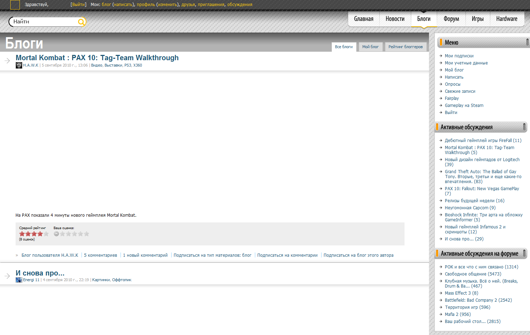Click arrow icon beside Mortal Kombat post
Viewport: 530px width, 335px height.
pos(7,61)
